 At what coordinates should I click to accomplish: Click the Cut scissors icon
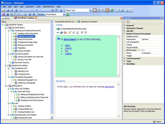pyautogui.click(x=16, y=10)
